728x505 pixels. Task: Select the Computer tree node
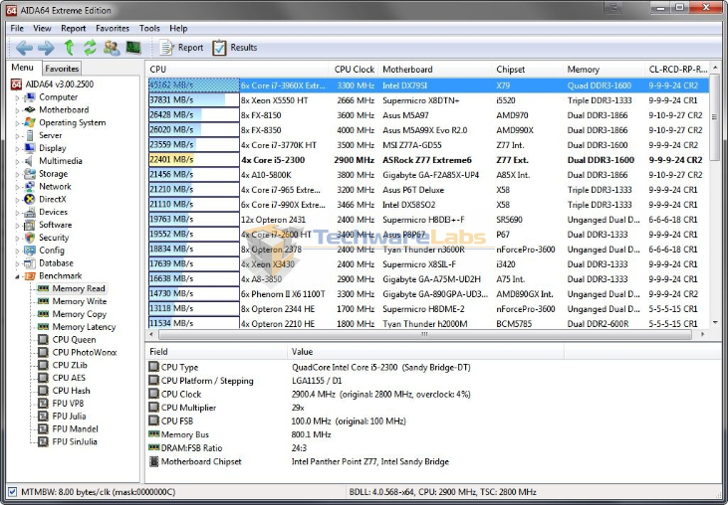pos(58,96)
